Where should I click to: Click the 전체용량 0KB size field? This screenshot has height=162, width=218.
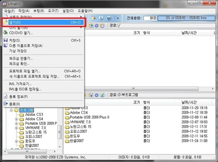click(x=150, y=18)
